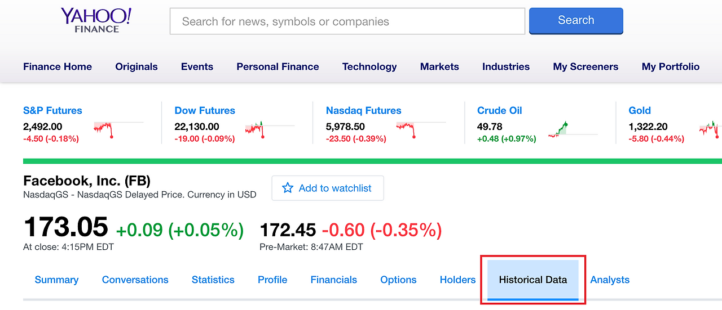The image size is (722, 310).
Task: Switch to the Statistics tab
Action: (x=213, y=280)
